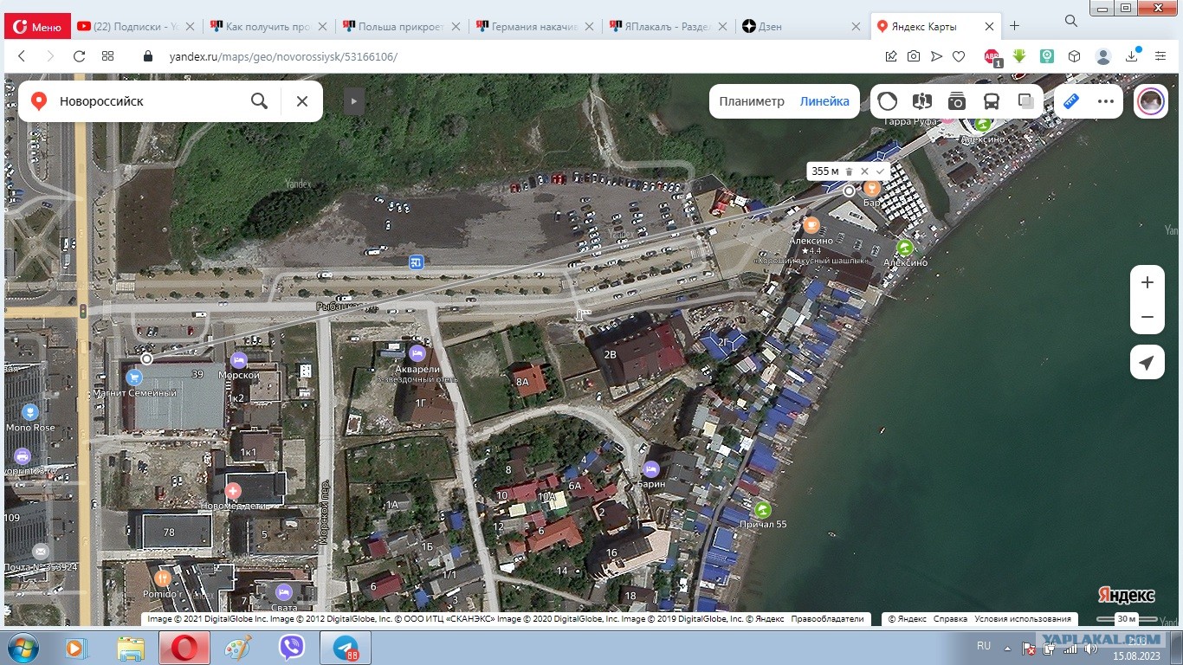Open the Windows Start menu
The height and width of the screenshot is (665, 1183).
[x=21, y=647]
